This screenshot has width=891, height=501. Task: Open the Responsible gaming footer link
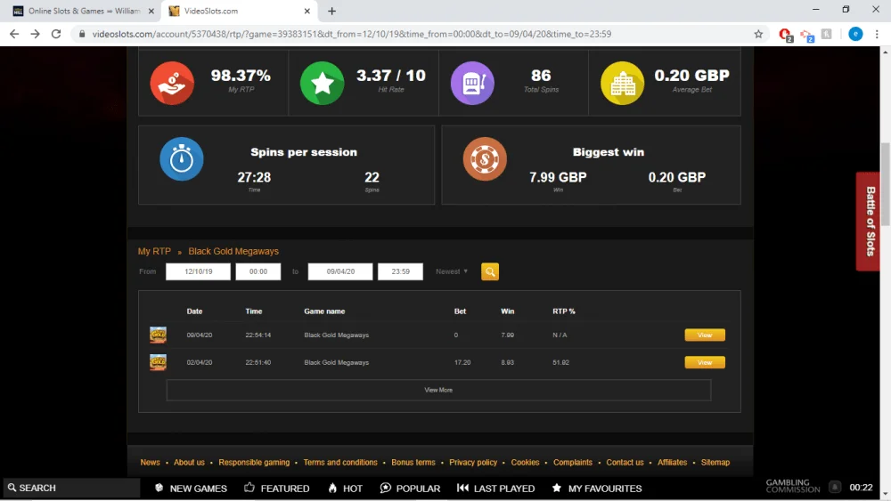point(254,463)
